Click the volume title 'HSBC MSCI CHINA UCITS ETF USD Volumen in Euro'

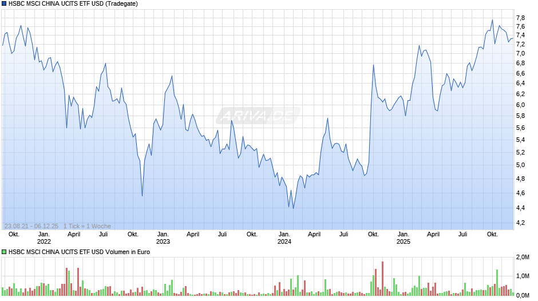tap(79, 252)
